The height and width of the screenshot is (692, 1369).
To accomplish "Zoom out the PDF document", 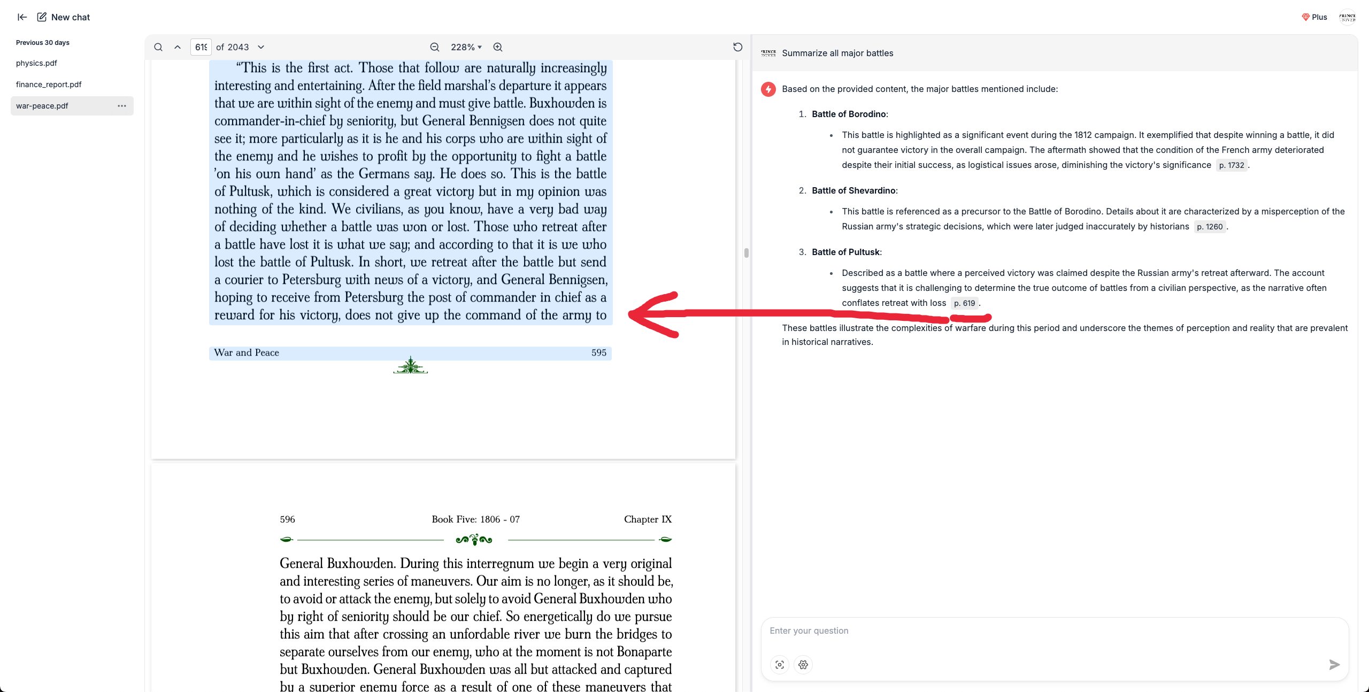I will [434, 47].
